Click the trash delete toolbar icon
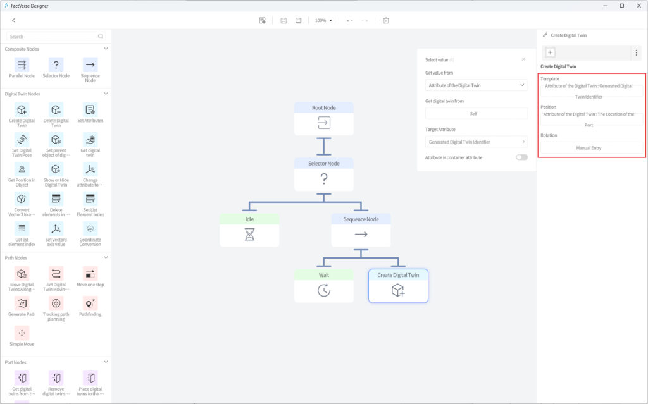The image size is (648, 404). [x=386, y=21]
